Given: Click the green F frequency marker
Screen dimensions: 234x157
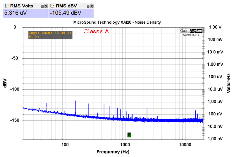Looking at the screenshot, I should [x=129, y=135].
